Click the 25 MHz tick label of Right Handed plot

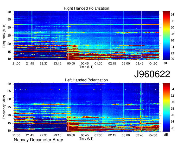[x=9, y=35]
